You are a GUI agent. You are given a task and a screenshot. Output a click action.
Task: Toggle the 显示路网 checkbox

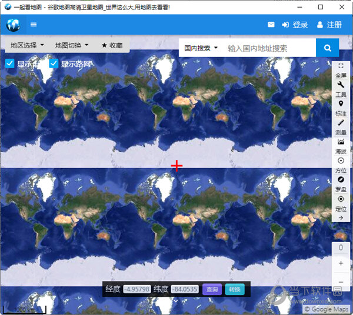(54, 63)
